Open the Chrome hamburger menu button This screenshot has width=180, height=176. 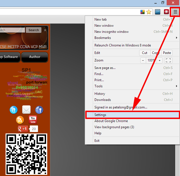(175, 12)
